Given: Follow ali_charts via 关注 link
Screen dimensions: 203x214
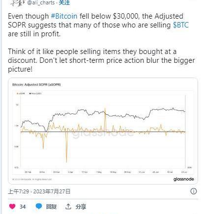Looking at the screenshot, I should click(64, 2).
